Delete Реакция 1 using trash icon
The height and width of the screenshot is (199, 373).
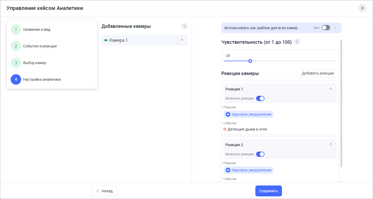point(330,89)
